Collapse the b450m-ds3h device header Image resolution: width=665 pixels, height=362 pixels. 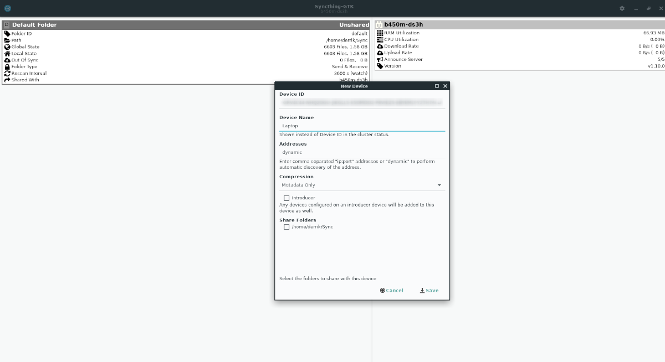coord(520,25)
